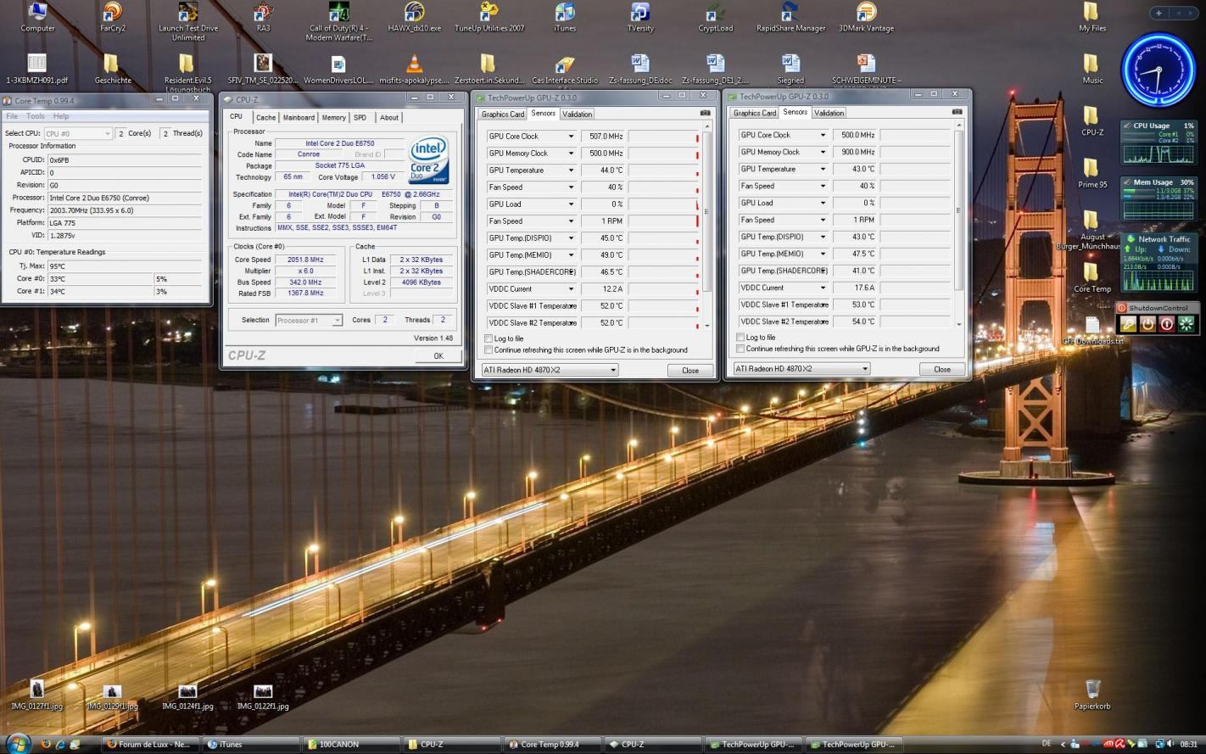1206x754 pixels.
Task: Open the Tools menu in Core Temp
Action: pos(36,116)
